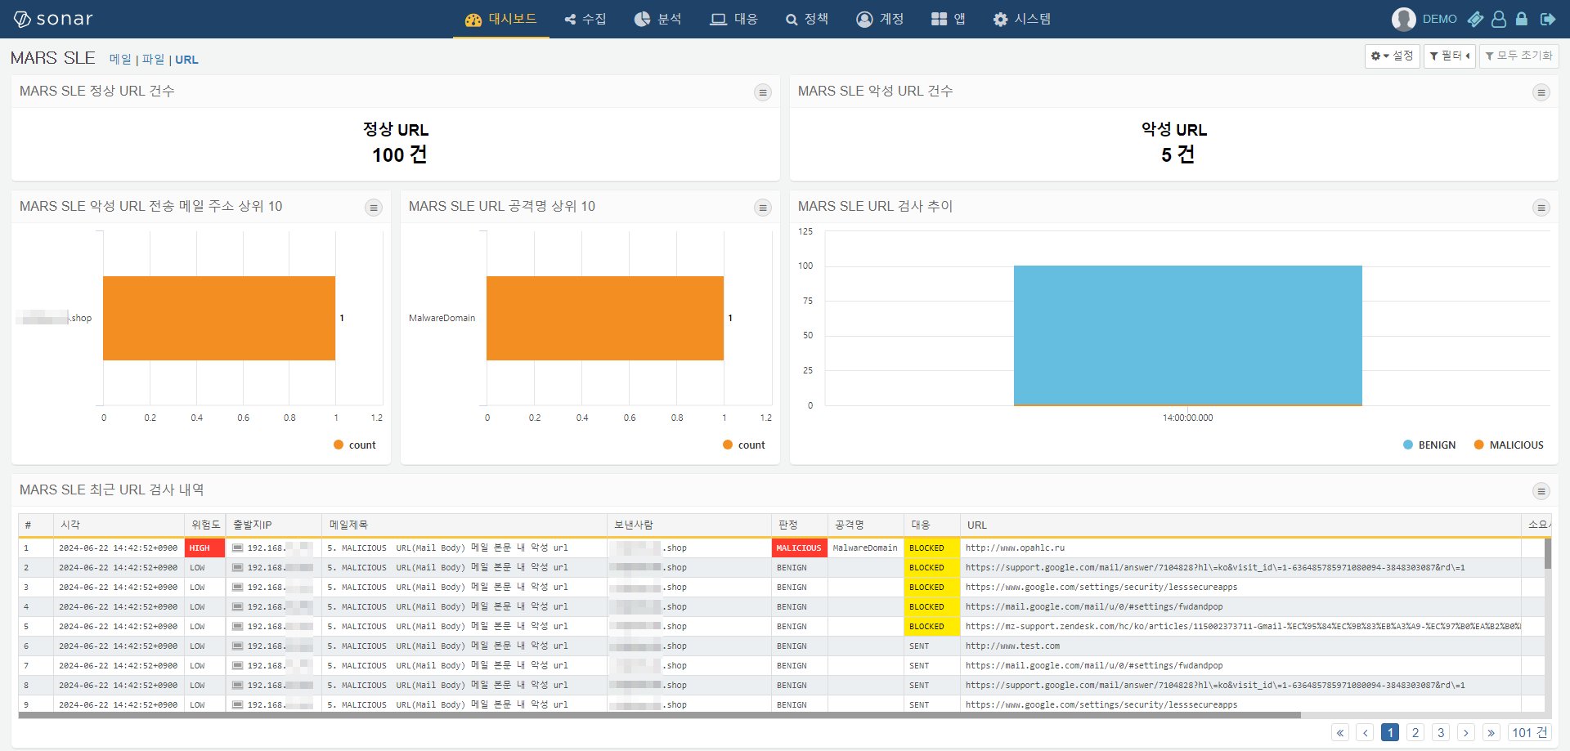Open the 분석 analysis menu
This screenshot has width=1570, height=751.
click(657, 19)
